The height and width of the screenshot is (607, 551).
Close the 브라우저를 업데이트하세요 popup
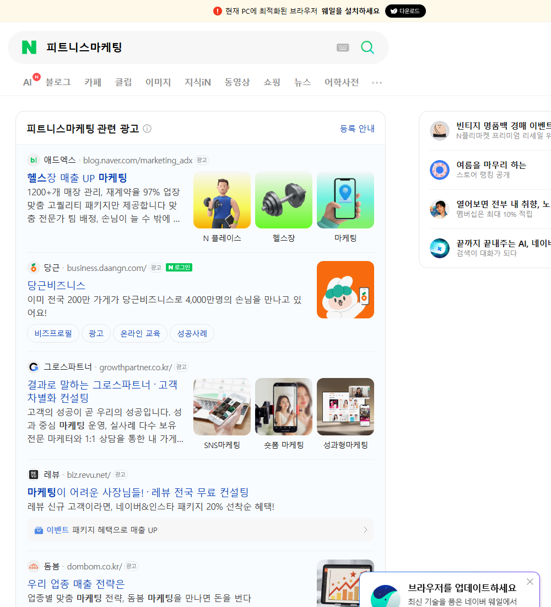coord(530,582)
